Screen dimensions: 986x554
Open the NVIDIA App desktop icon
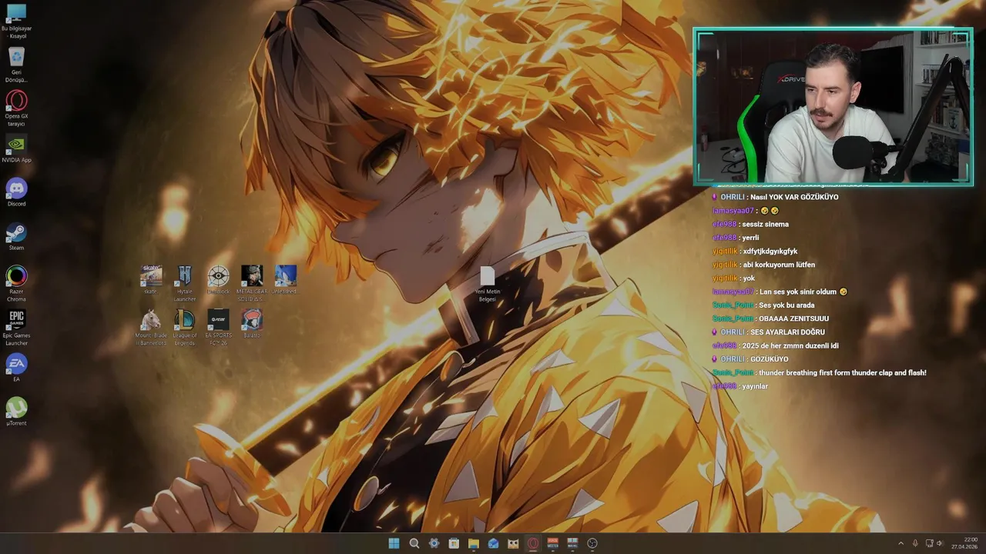(16, 149)
